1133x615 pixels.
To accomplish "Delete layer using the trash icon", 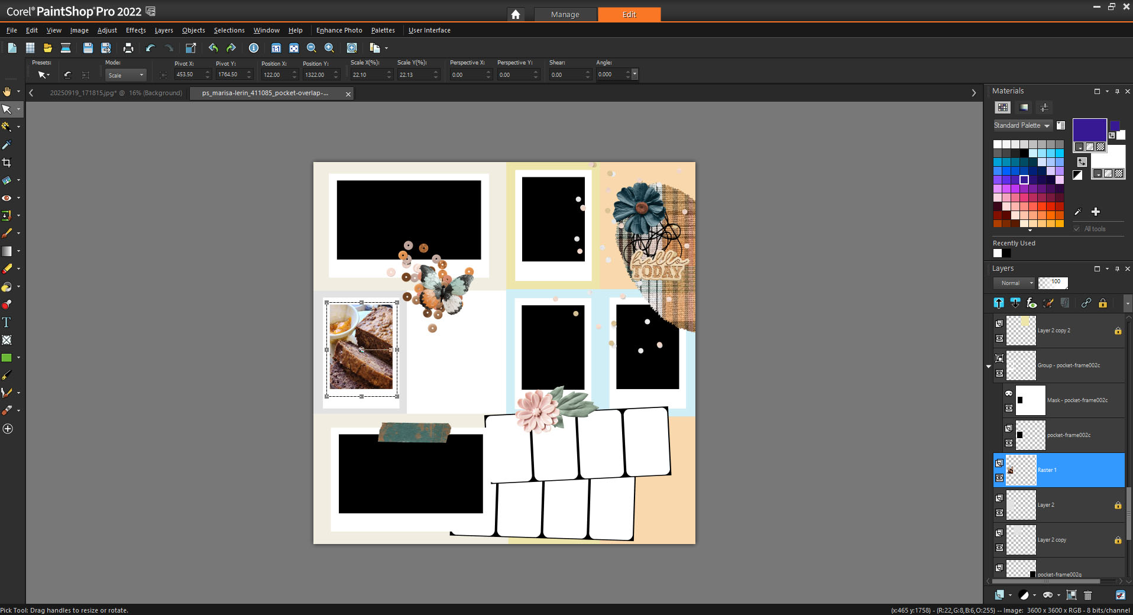I will coord(1087,595).
